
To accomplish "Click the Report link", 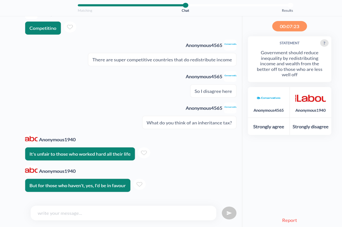I will pos(289,220).
